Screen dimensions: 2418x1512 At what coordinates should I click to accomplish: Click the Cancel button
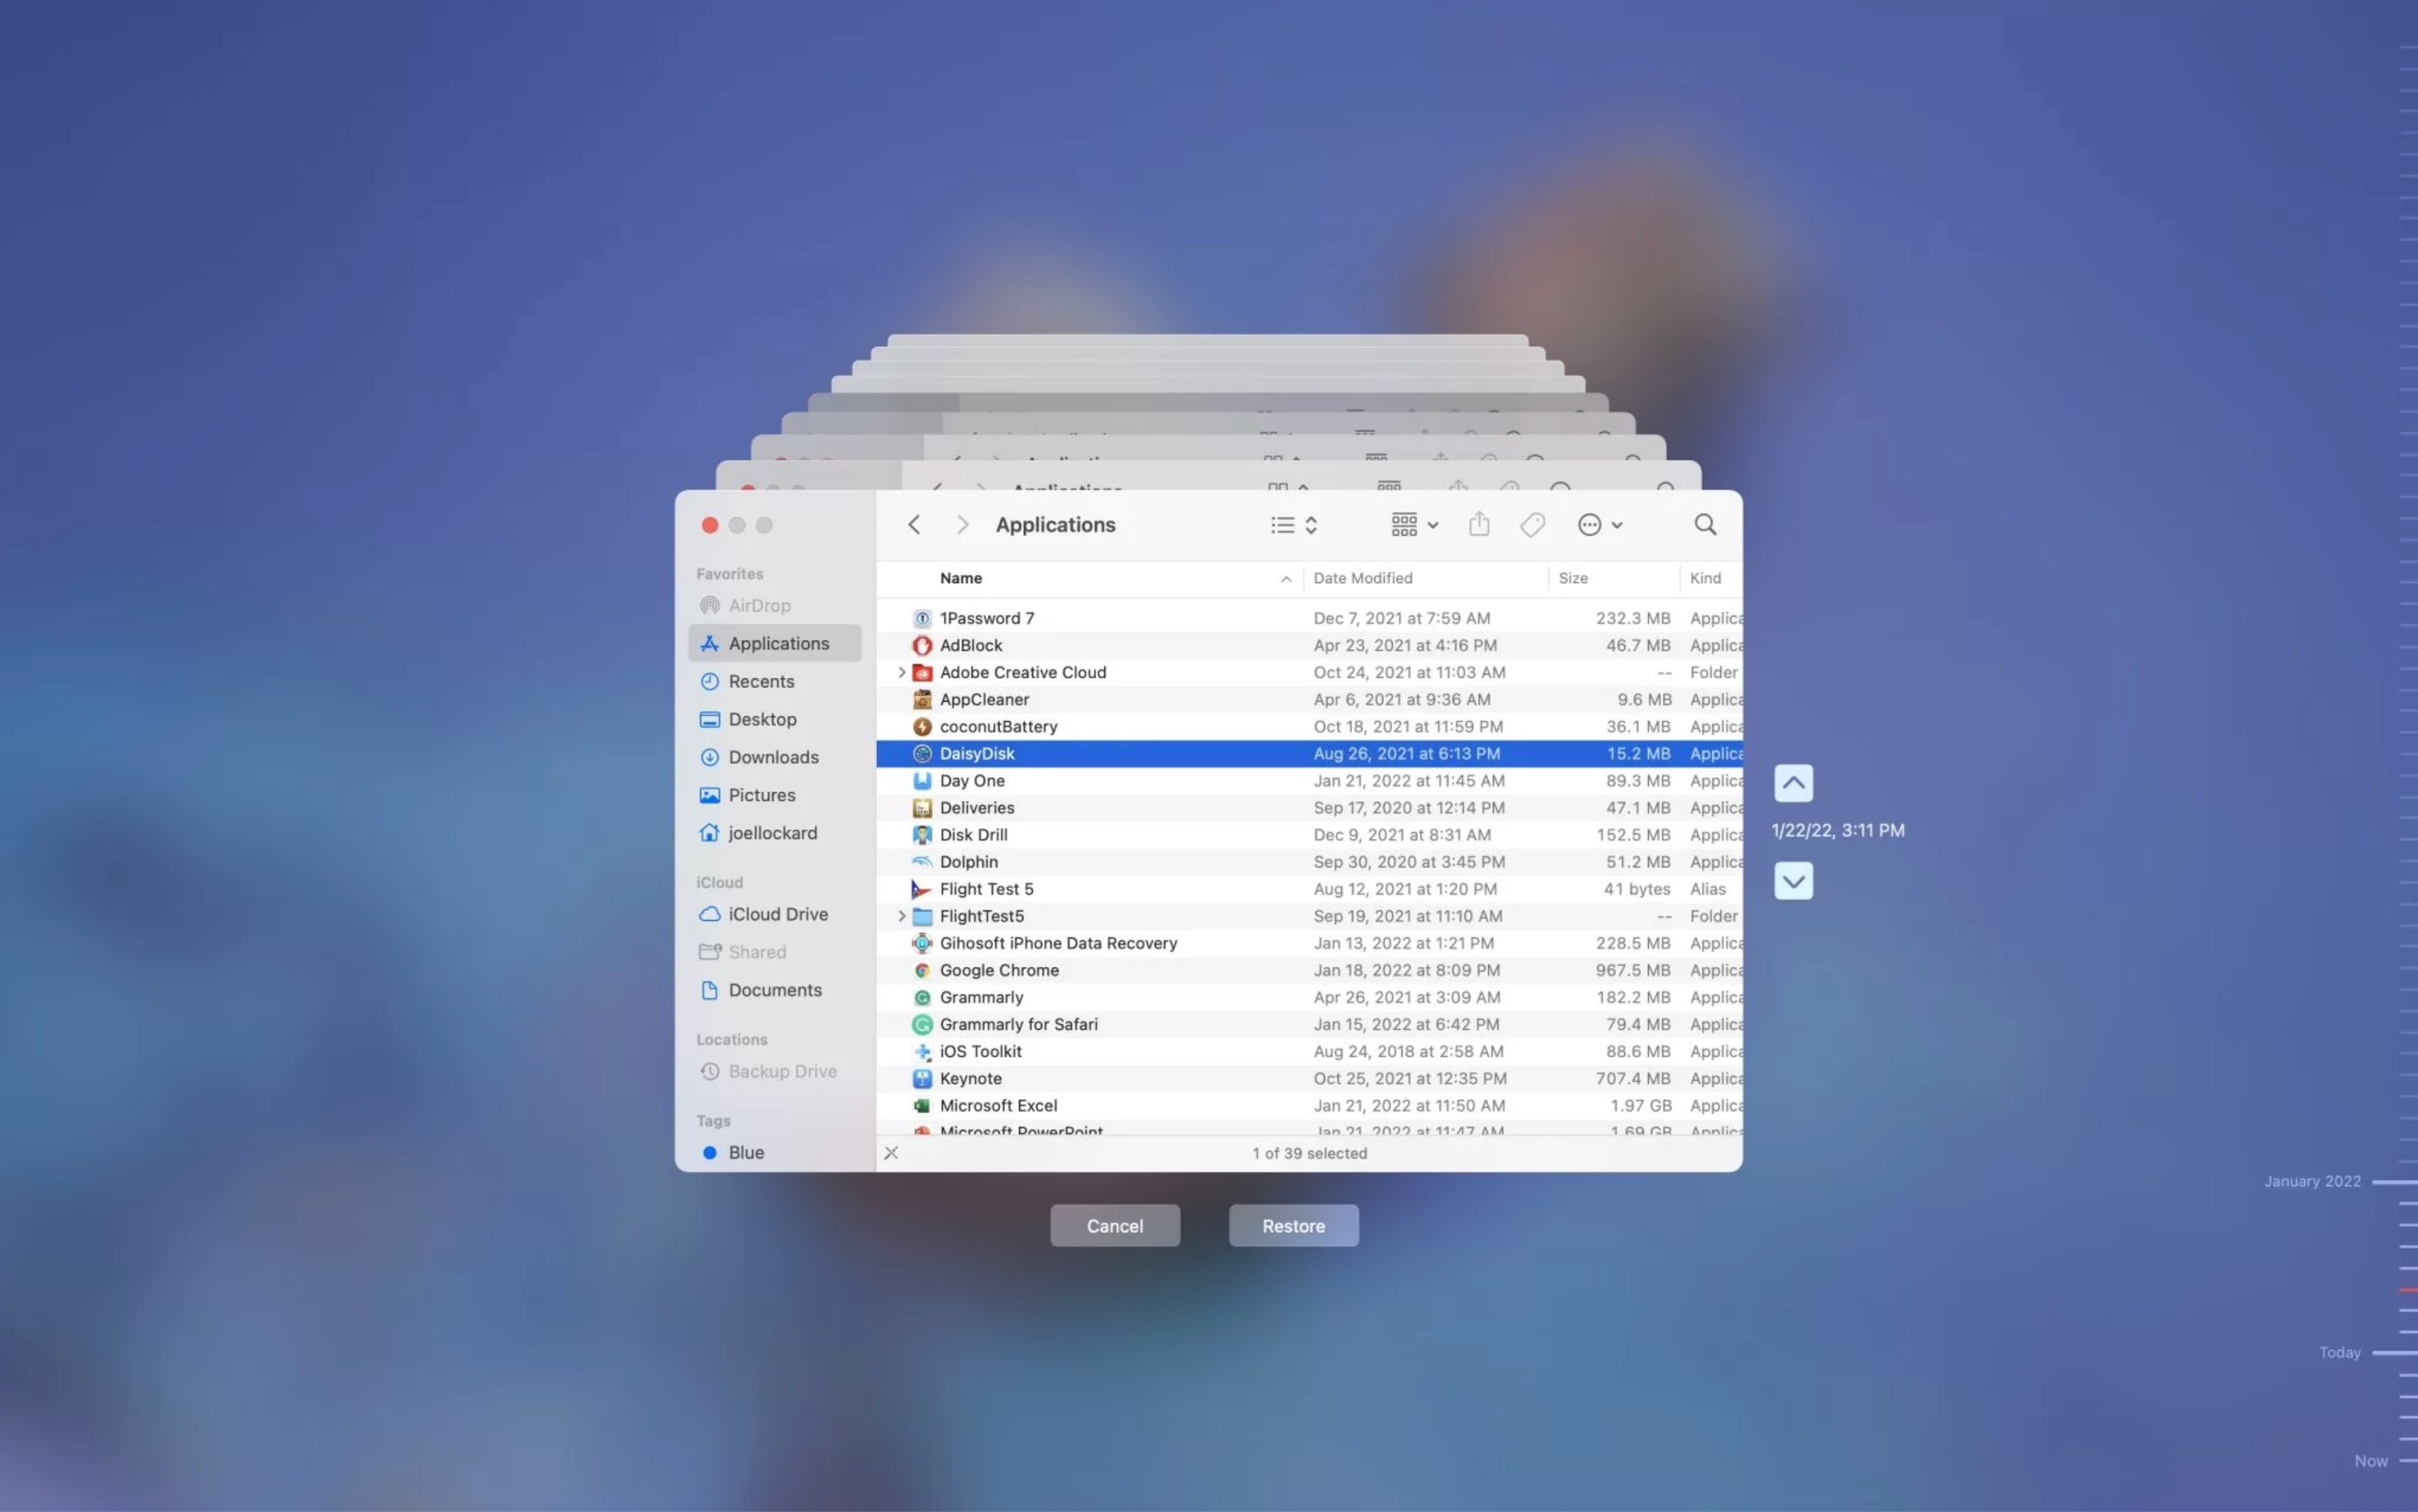point(1115,1225)
